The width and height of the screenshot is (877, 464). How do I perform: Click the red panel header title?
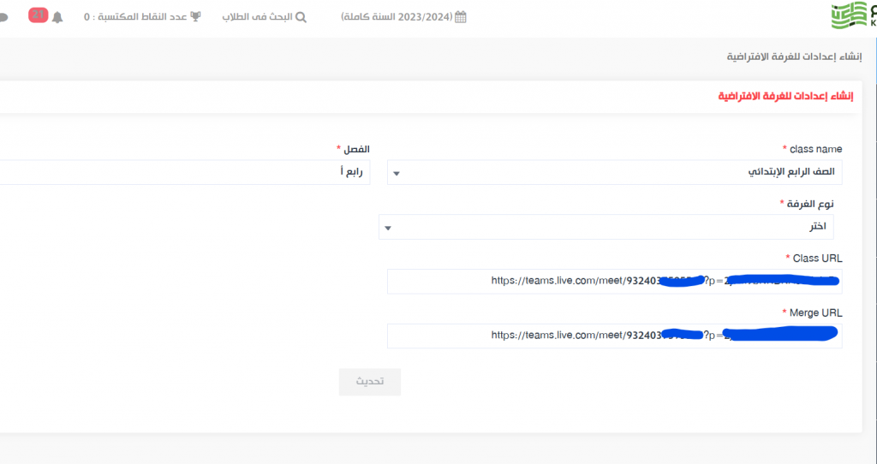click(x=785, y=97)
